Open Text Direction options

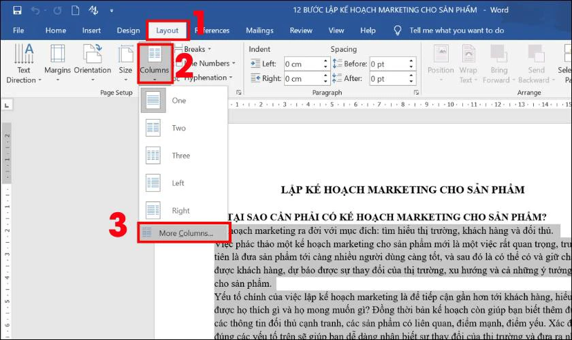pos(24,64)
